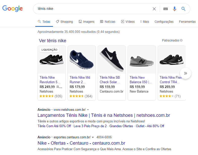The height and width of the screenshot is (155, 198).
Task: Focus the search field containing tênis nike
Action: (x=93, y=9)
